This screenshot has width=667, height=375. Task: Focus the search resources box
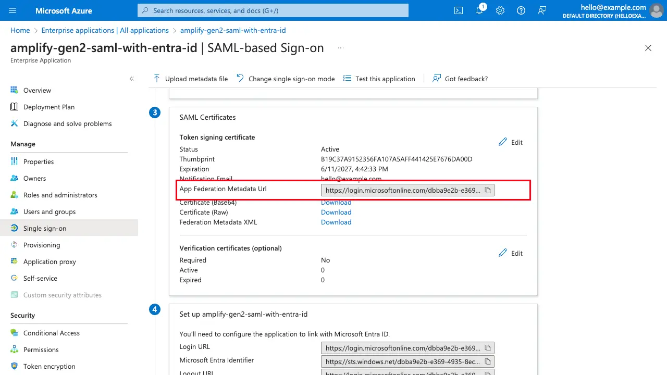point(273,10)
